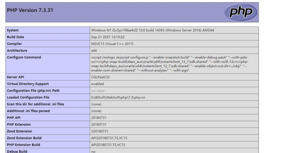Click the 'Compiler' label

(14, 44)
